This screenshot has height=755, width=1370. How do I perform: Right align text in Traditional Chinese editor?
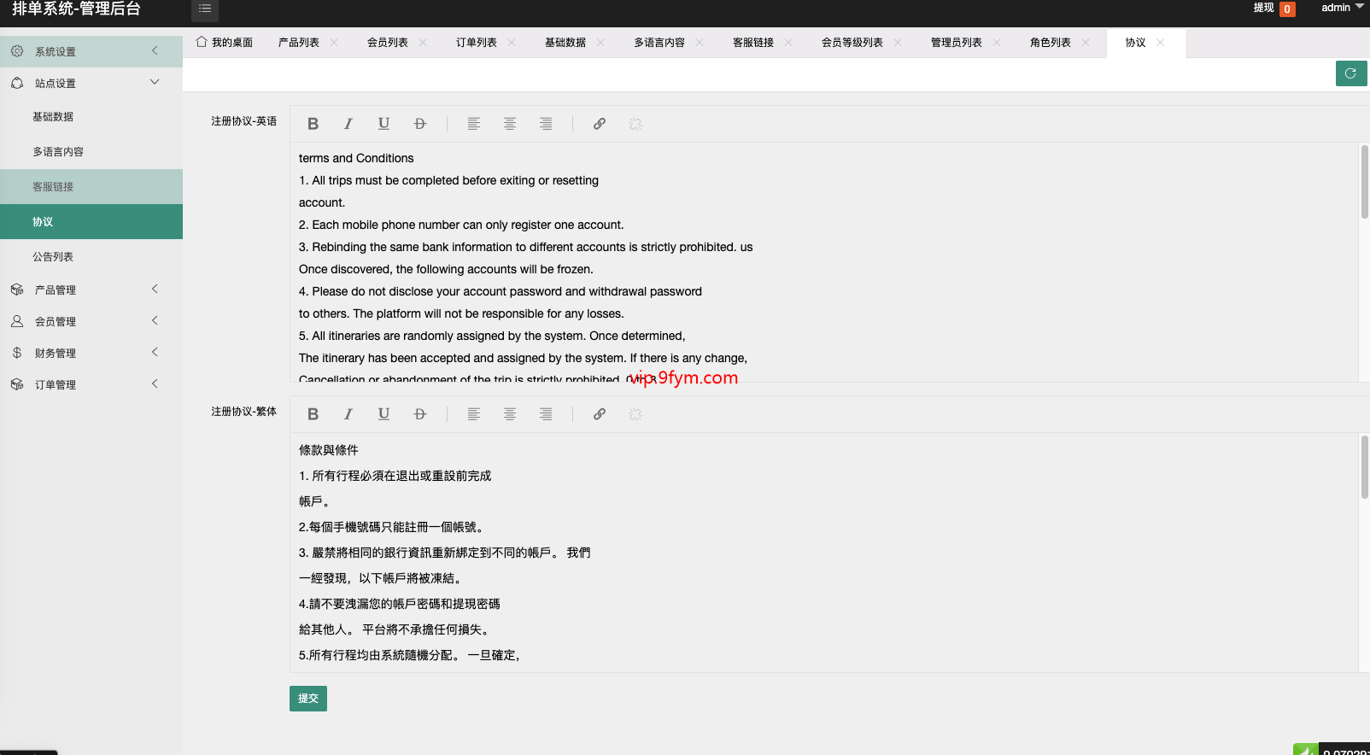click(546, 414)
